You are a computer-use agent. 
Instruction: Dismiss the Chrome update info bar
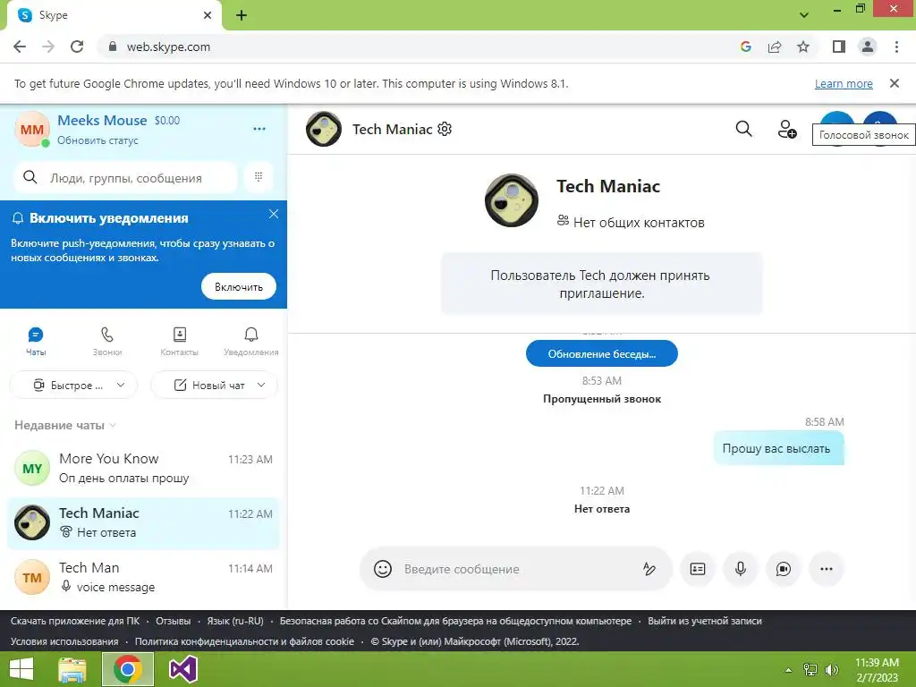(x=895, y=83)
